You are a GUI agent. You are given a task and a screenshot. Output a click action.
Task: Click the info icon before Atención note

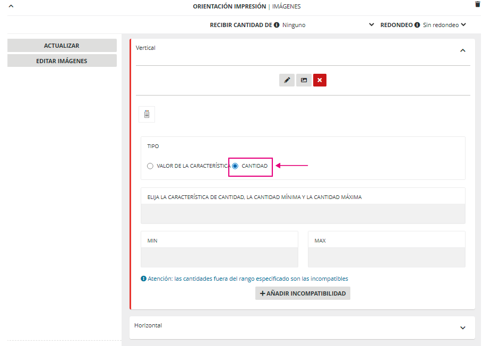pos(143,279)
